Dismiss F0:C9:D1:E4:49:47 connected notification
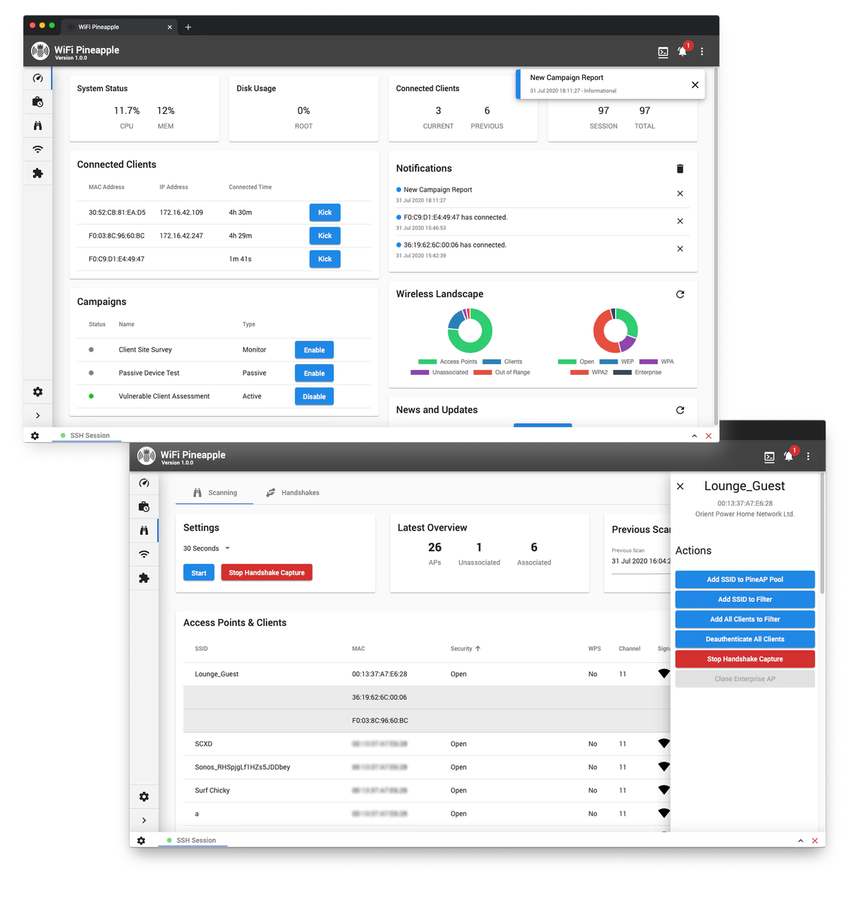849x897 pixels. click(680, 221)
